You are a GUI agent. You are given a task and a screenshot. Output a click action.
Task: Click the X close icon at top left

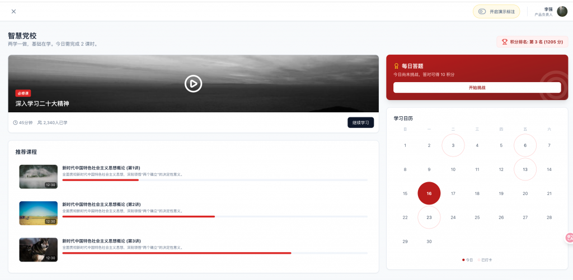tap(13, 11)
